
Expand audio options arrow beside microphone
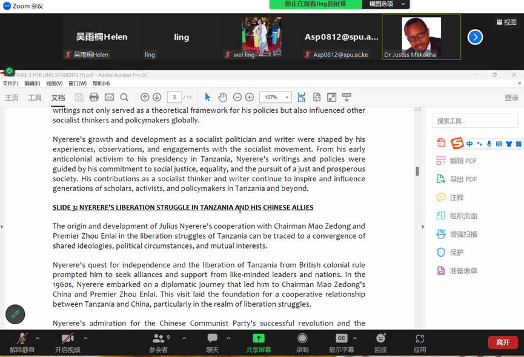click(38, 338)
